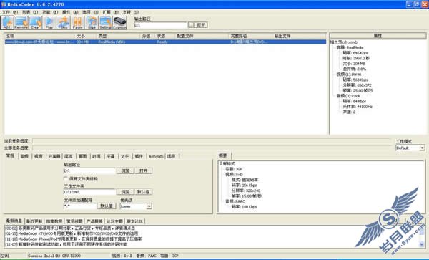Open the 选项 menu
Viewport: 429px width, 260px height.
pyautogui.click(x=90, y=12)
